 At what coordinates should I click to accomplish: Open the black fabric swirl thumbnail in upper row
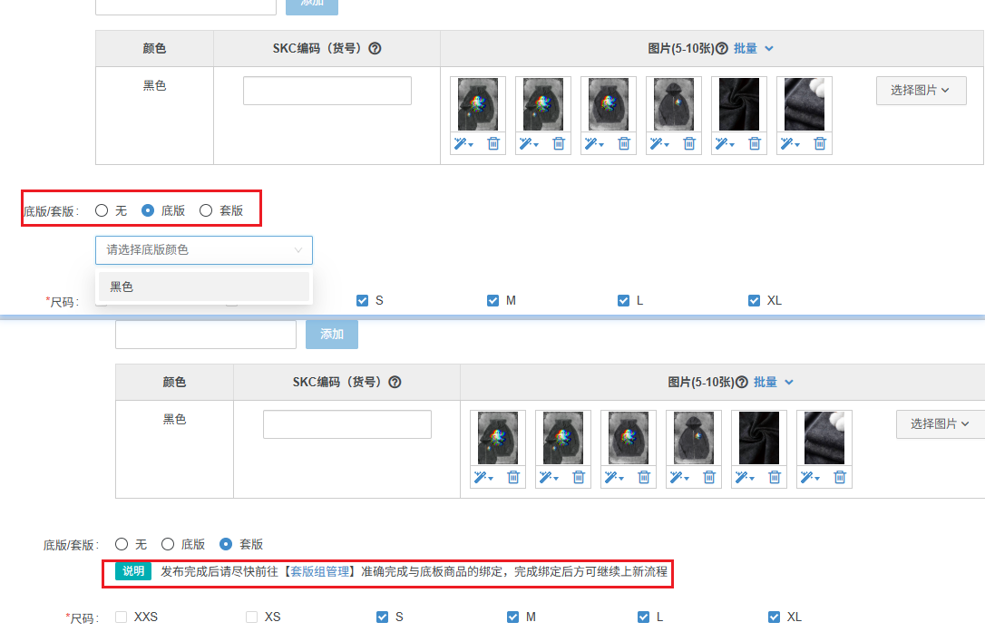click(739, 104)
